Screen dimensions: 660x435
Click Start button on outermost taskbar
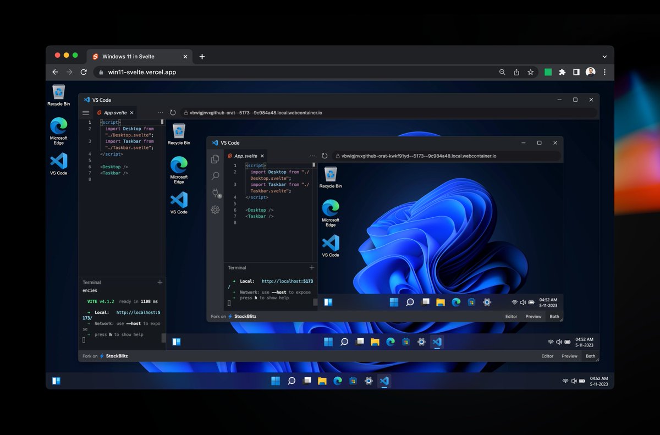pyautogui.click(x=276, y=381)
